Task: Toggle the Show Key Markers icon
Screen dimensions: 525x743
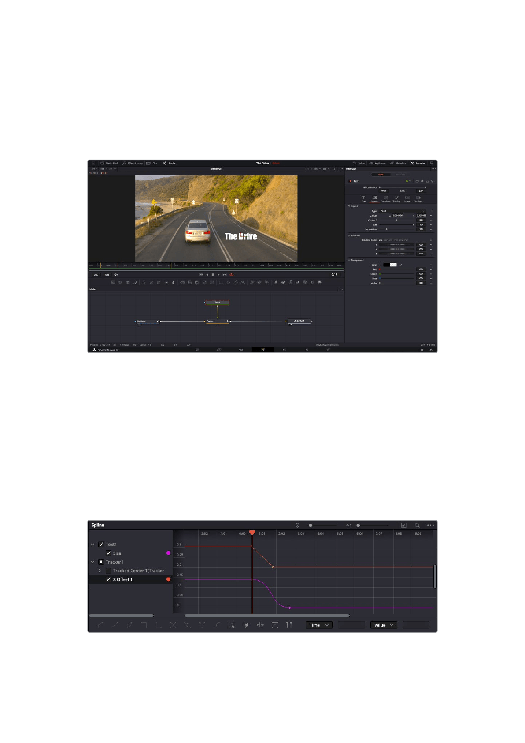Action: (289, 625)
